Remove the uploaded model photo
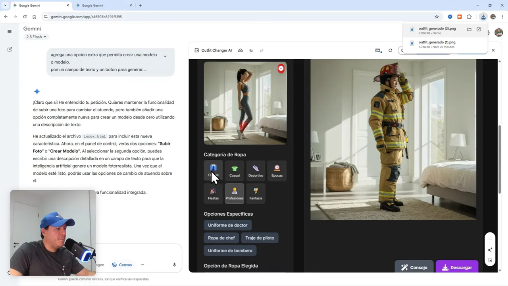 click(x=281, y=68)
